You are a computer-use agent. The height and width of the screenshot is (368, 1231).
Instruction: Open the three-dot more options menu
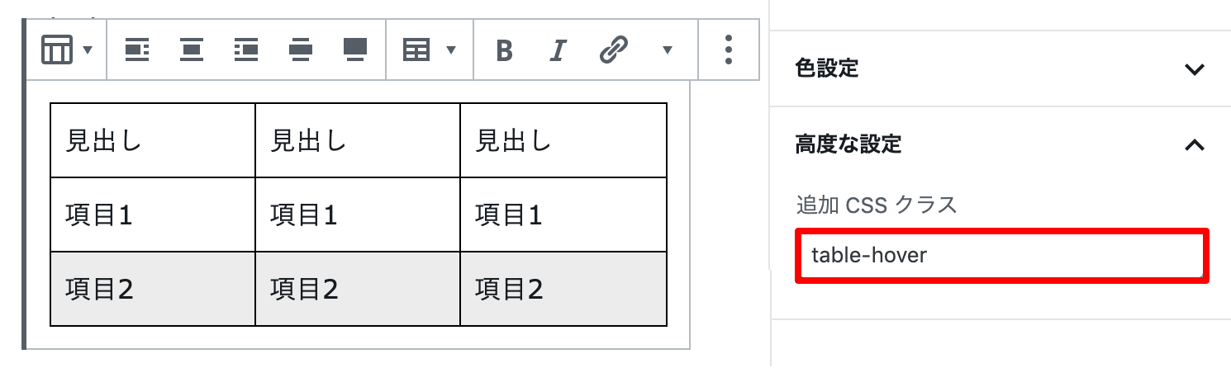click(728, 50)
